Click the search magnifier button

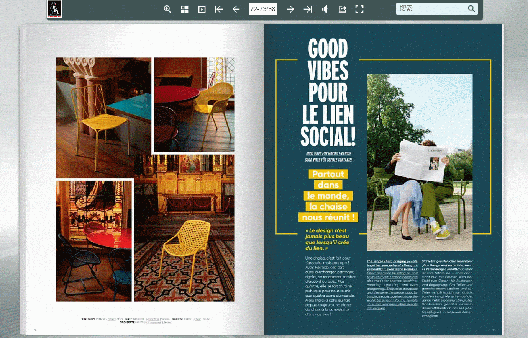pyautogui.click(x=471, y=9)
